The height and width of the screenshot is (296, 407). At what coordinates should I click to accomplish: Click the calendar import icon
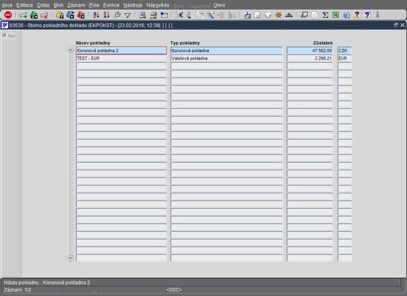click(247, 15)
